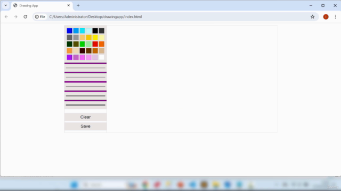The height and width of the screenshot is (191, 341).
Task: Pick the dark green color swatch
Action: tap(70, 44)
